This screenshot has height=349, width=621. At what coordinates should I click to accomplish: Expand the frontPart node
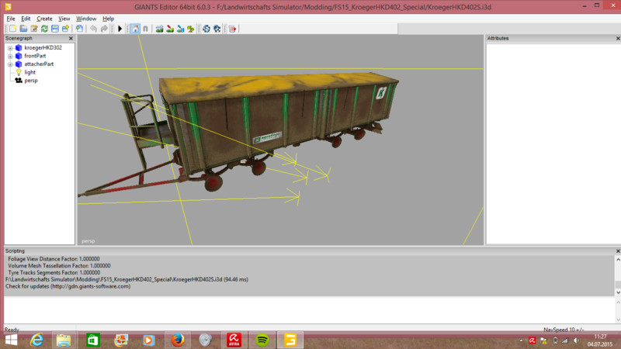click(10, 56)
